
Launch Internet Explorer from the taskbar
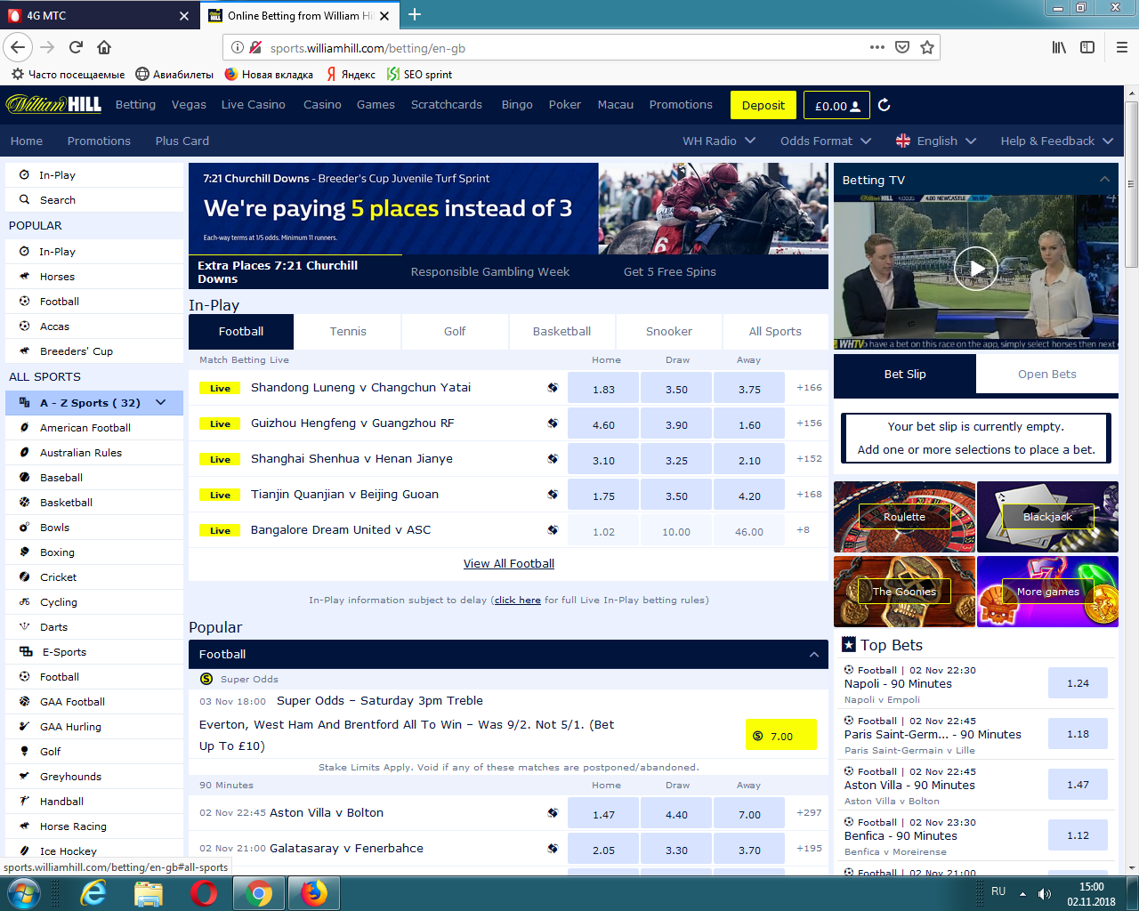(x=93, y=892)
